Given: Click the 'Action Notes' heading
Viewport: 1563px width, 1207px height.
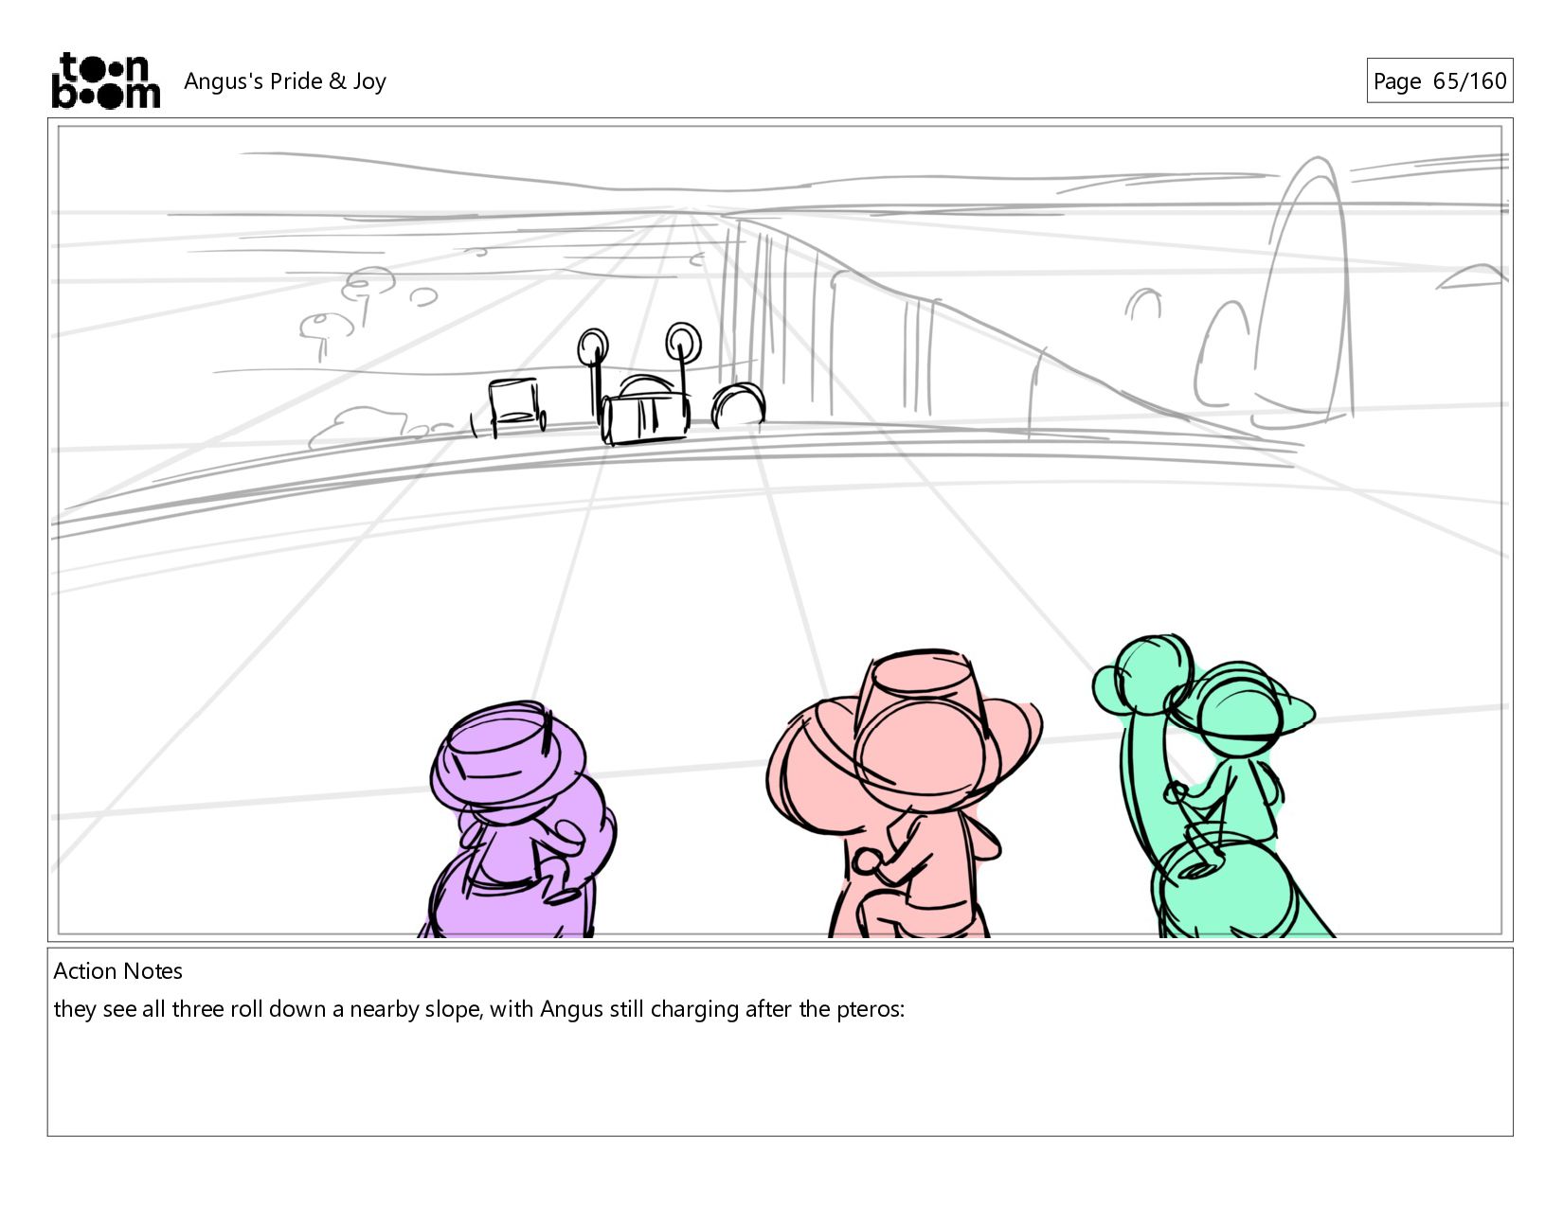Looking at the screenshot, I should click(117, 971).
